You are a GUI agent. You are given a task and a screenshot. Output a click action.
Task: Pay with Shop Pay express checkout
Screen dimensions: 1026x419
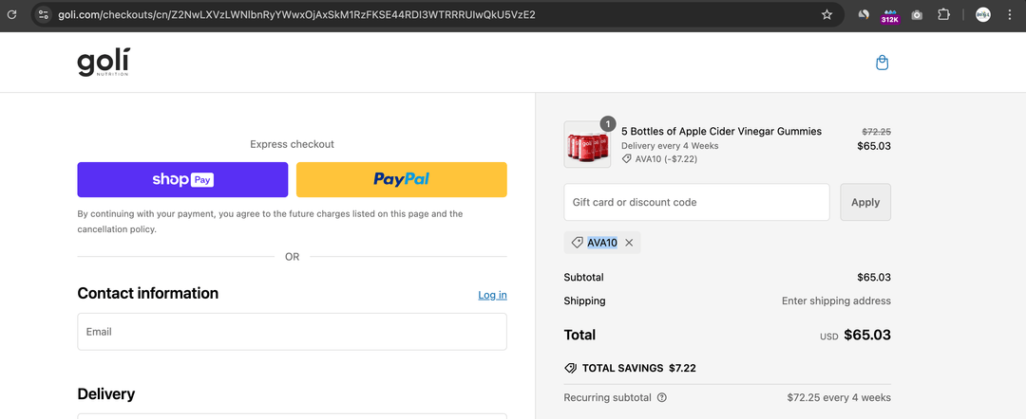click(182, 179)
